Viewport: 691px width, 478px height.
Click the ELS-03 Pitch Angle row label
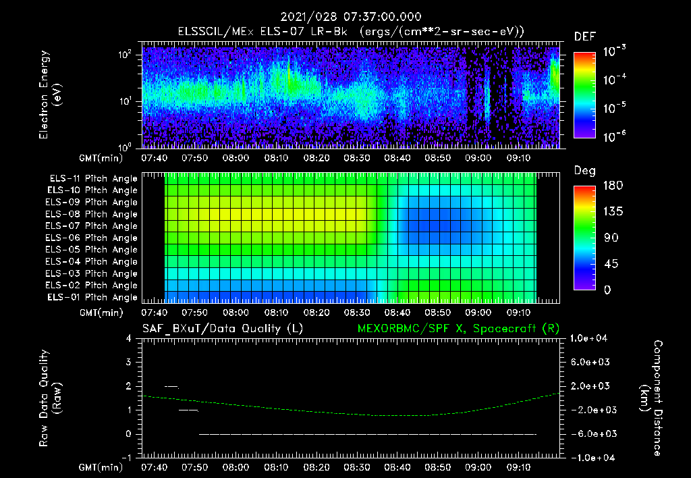[x=92, y=273]
